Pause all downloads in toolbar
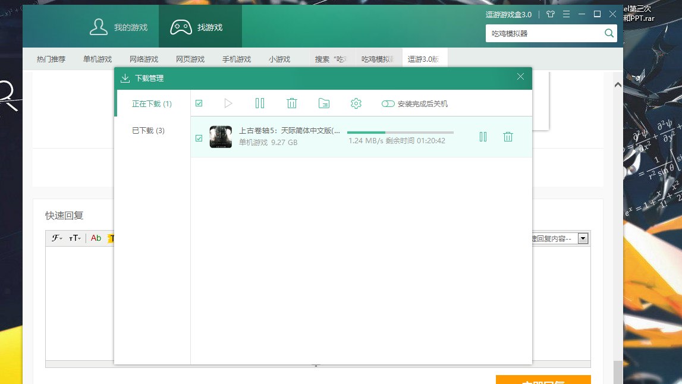682x384 pixels. tap(260, 103)
